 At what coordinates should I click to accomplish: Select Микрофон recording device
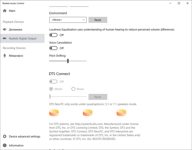22,55
